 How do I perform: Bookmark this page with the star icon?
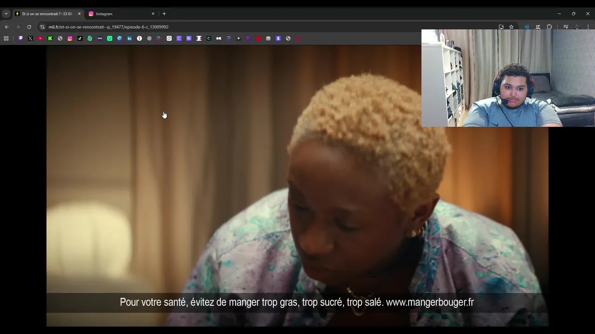[x=511, y=27]
